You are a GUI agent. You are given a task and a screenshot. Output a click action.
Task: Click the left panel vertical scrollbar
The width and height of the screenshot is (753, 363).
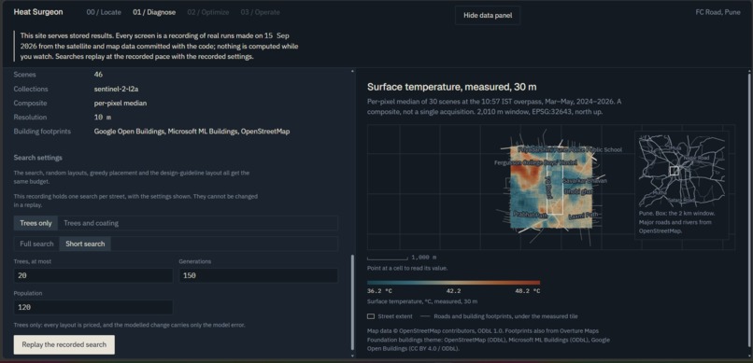click(352, 302)
